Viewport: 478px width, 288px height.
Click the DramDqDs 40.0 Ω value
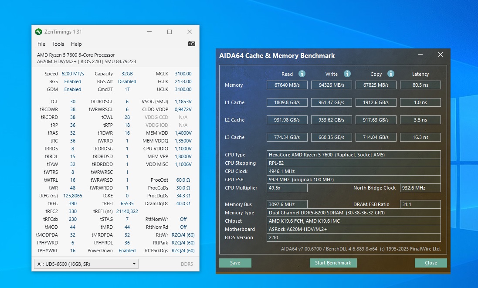[183, 203]
